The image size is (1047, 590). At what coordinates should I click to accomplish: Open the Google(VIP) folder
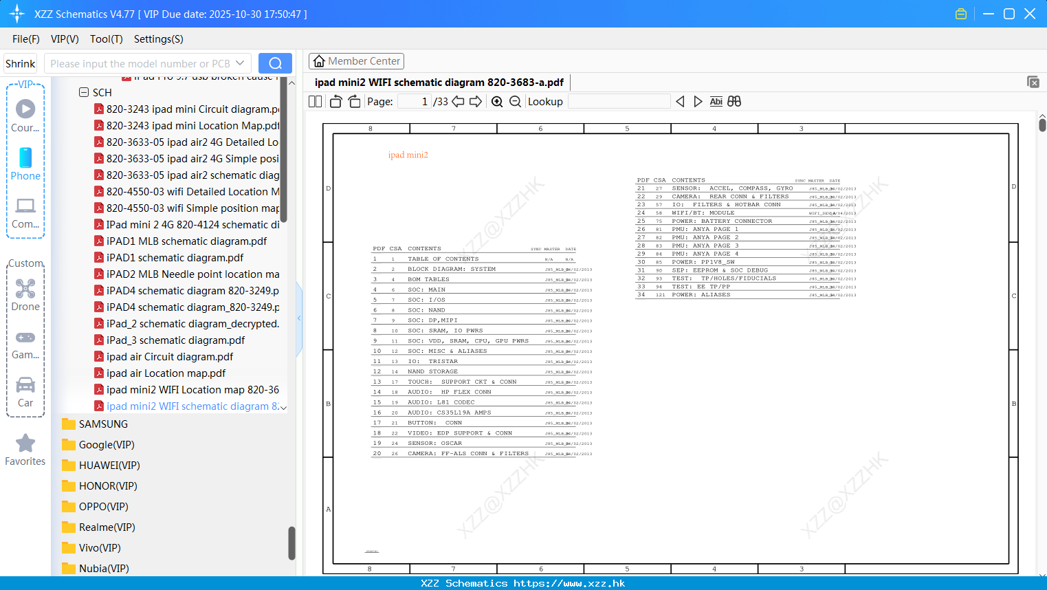tap(98, 445)
